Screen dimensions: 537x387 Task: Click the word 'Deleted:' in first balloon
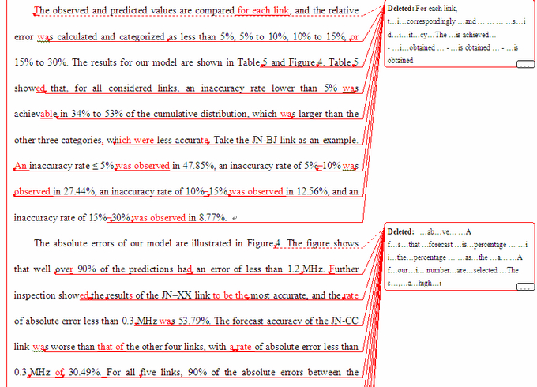click(400, 8)
